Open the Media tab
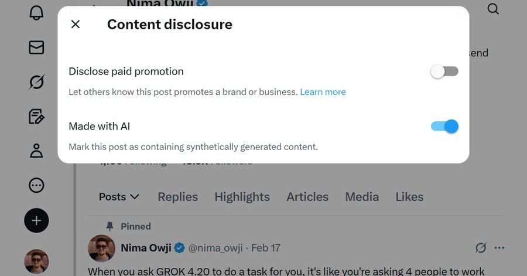527x276 pixels. [x=362, y=197]
